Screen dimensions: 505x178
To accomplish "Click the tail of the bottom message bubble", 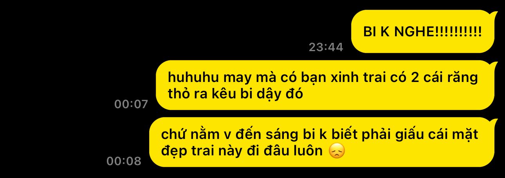I will click(x=494, y=123).
